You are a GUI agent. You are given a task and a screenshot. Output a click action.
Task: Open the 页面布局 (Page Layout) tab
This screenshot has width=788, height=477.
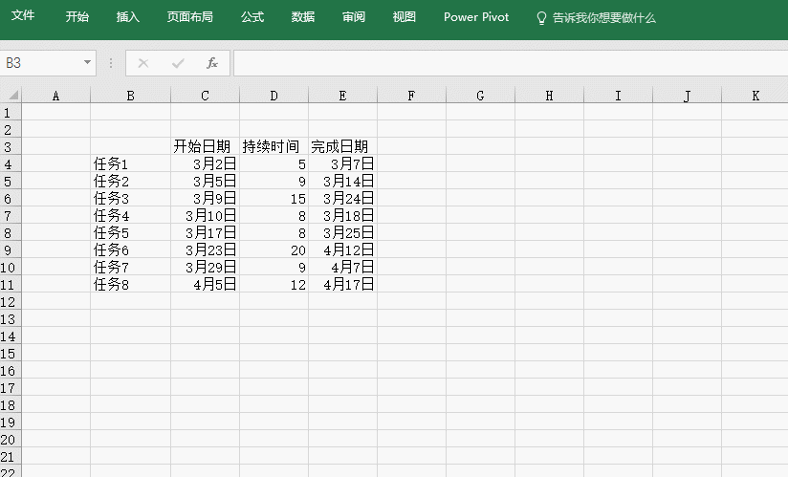tap(189, 17)
